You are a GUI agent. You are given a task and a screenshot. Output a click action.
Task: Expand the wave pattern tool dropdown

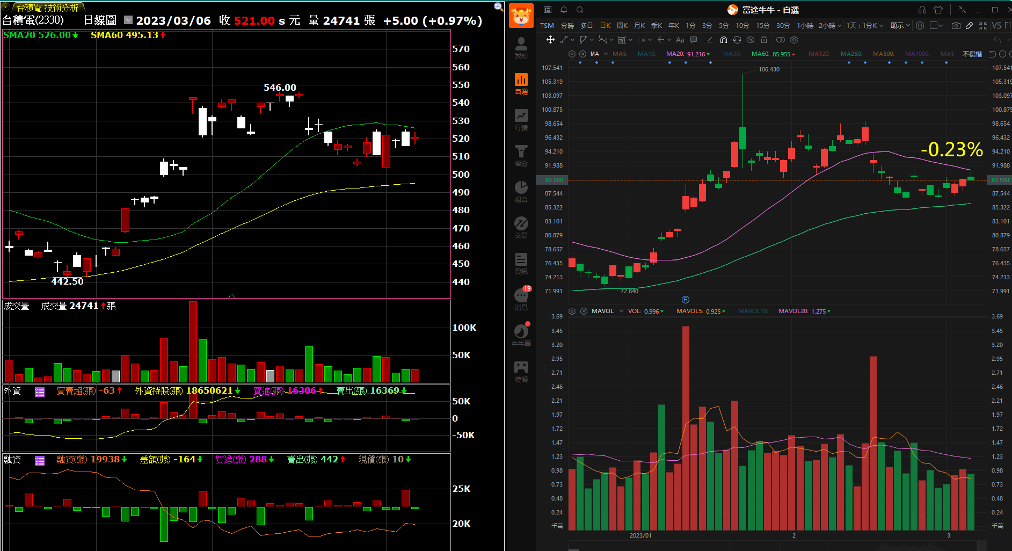click(x=611, y=40)
